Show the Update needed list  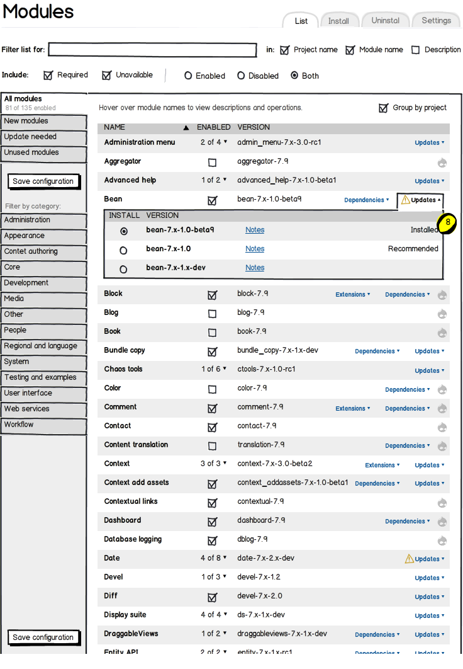pos(43,137)
